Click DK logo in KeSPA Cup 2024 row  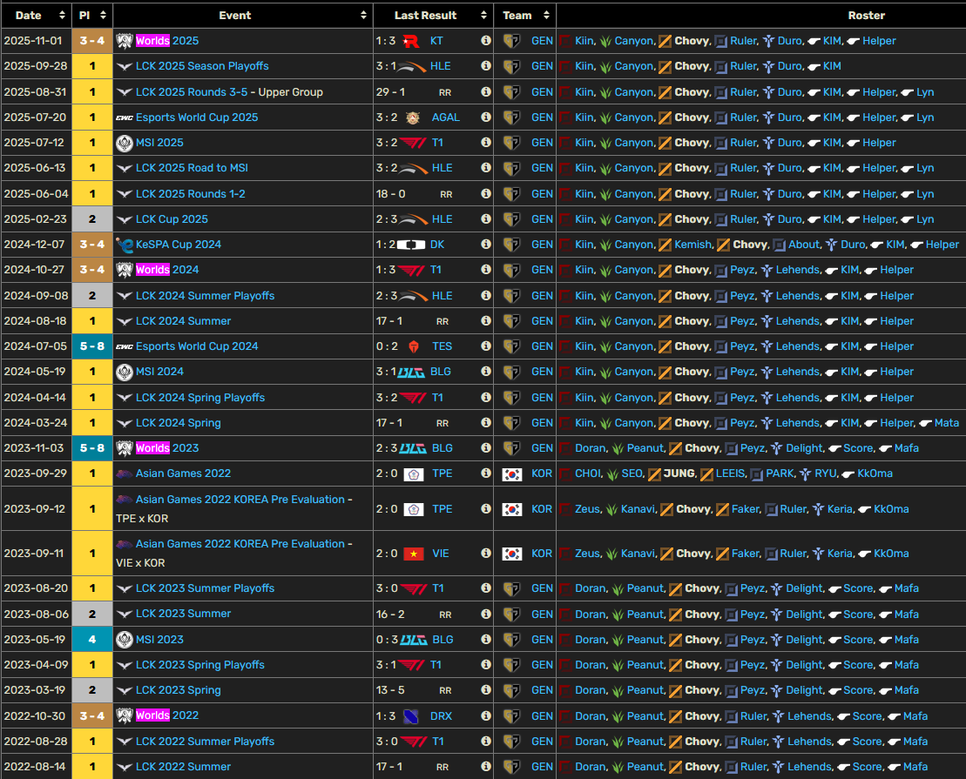point(411,245)
